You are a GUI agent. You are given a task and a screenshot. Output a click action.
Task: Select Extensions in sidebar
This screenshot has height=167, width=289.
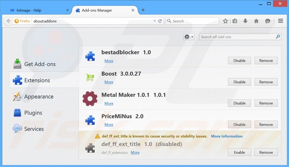point(44,80)
